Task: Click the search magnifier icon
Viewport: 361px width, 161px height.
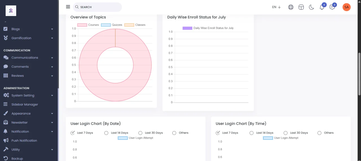Action: coord(77,7)
